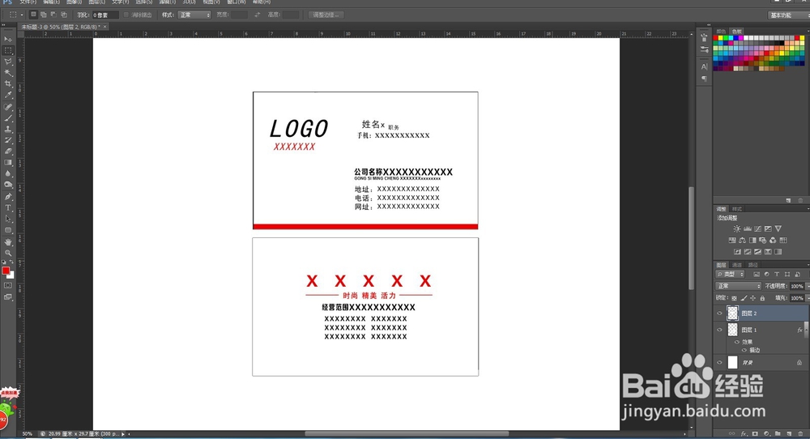Hide 图层 2 layer visibility
This screenshot has width=810, height=439.
tap(719, 313)
